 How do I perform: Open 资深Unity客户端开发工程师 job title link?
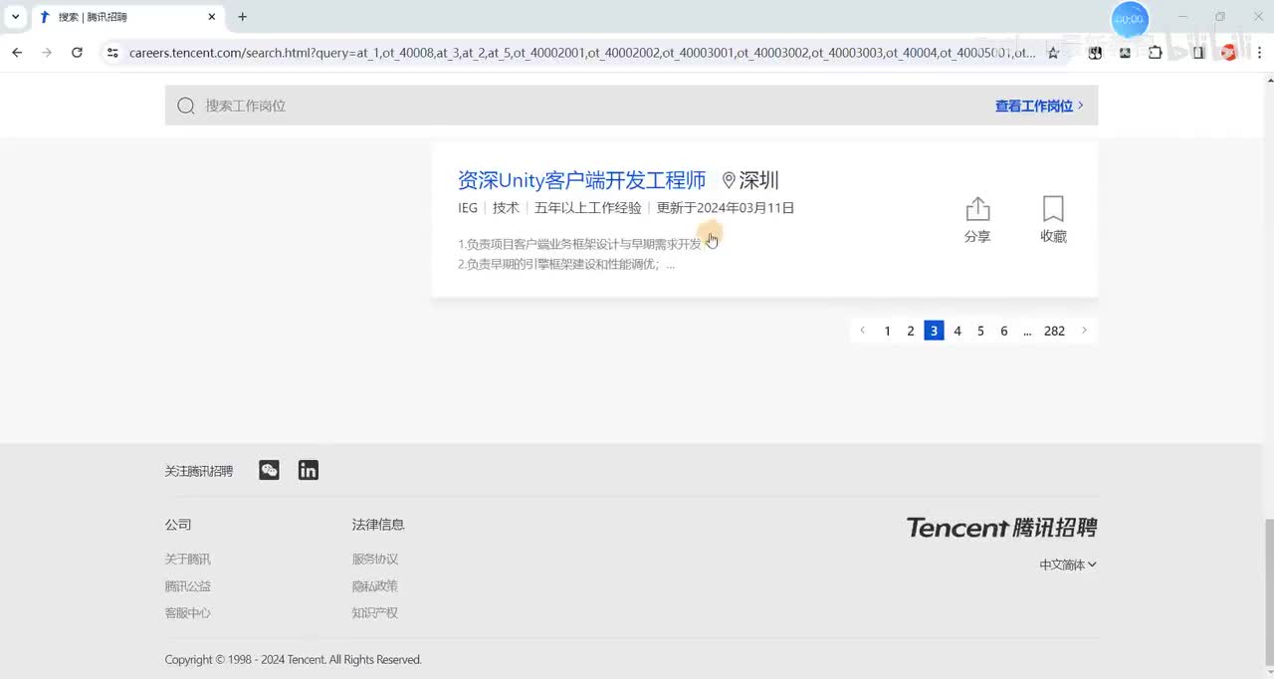click(x=581, y=180)
